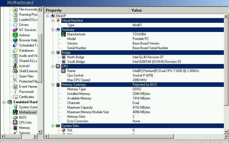Viewport: 229px width, 143px height.
Task: Click the main panel scroll-down arrow
Action: 226,132
